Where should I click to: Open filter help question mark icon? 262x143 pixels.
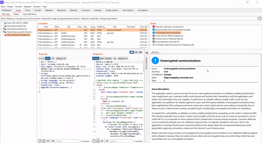tap(260, 19)
